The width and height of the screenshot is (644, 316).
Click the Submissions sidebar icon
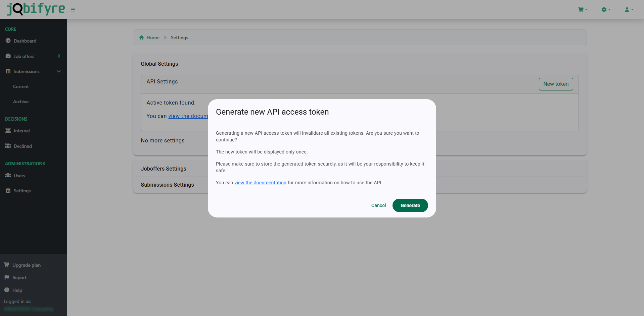8,71
